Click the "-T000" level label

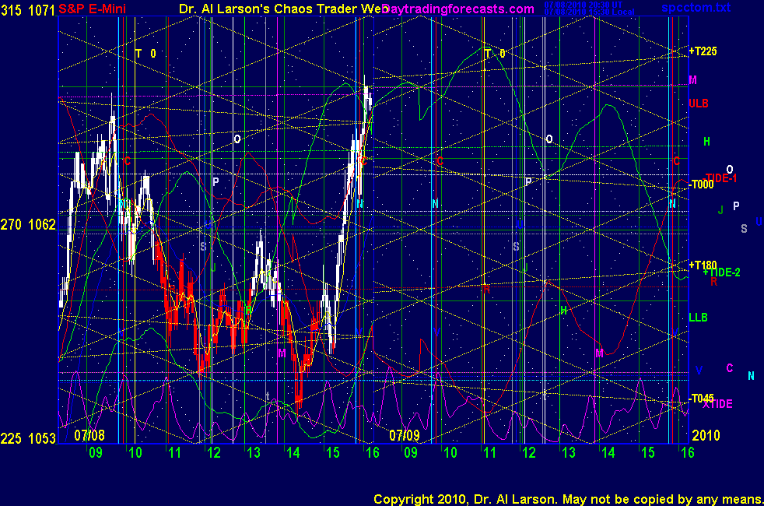pyautogui.click(x=701, y=184)
